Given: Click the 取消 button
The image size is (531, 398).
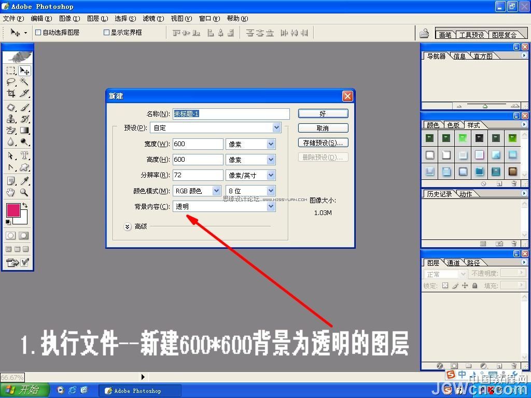Looking at the screenshot, I should click(x=323, y=128).
